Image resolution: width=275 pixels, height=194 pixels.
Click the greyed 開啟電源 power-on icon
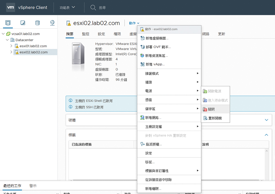(x=205, y=91)
